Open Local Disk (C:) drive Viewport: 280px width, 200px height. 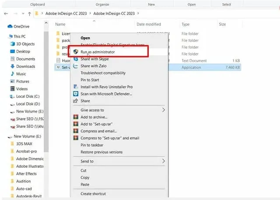(x=28, y=96)
